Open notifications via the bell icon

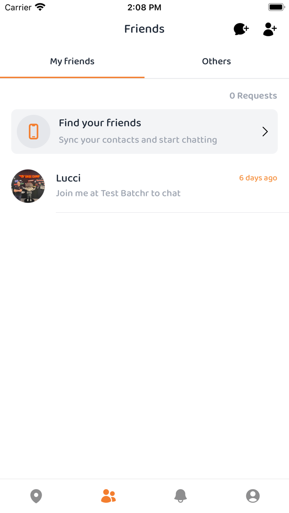[180, 496]
